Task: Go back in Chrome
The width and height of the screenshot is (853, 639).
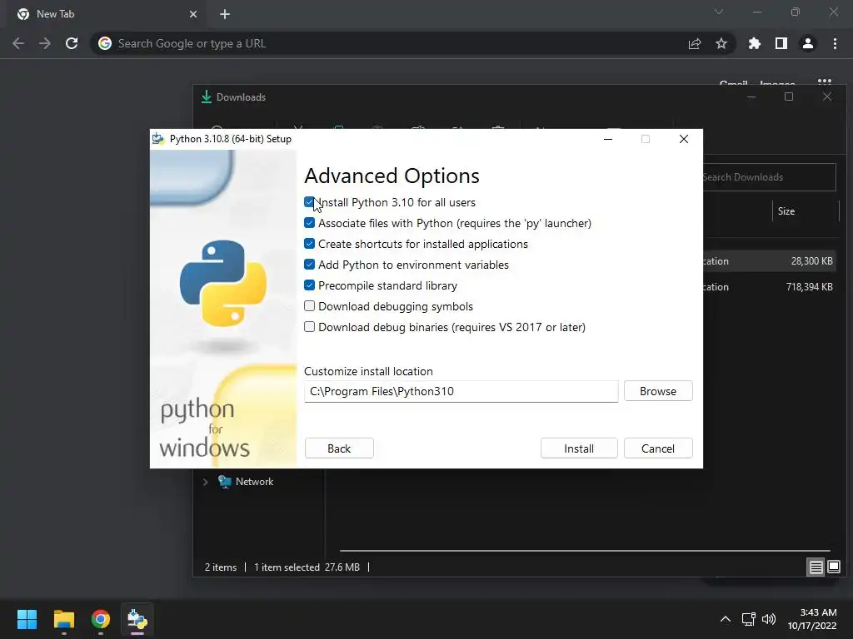Action: 18,43
